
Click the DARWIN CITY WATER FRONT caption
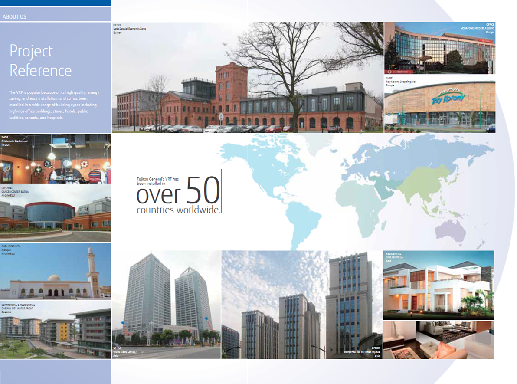click(18, 308)
